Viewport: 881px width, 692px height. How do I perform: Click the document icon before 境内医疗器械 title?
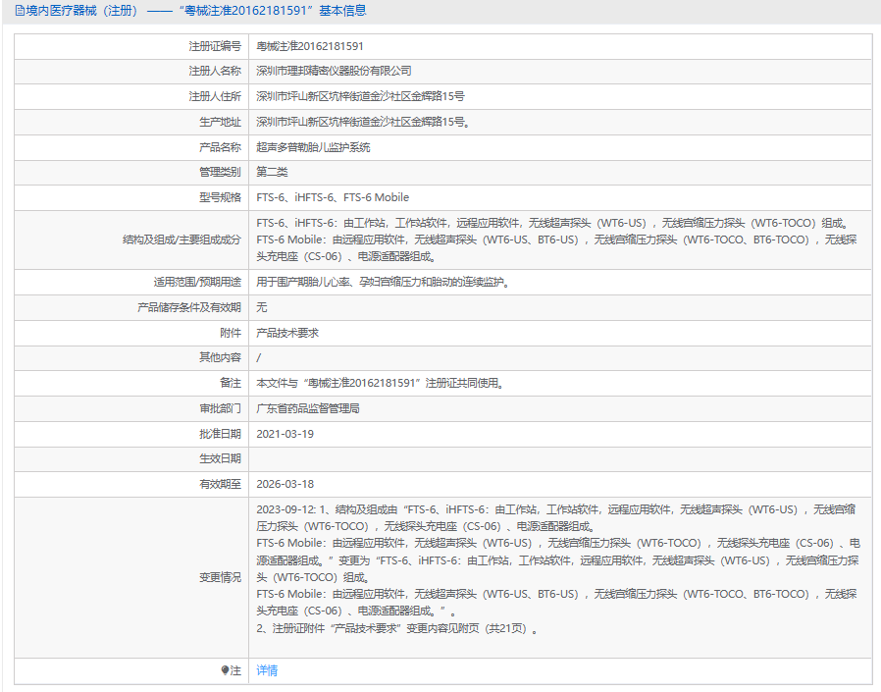click(x=20, y=11)
